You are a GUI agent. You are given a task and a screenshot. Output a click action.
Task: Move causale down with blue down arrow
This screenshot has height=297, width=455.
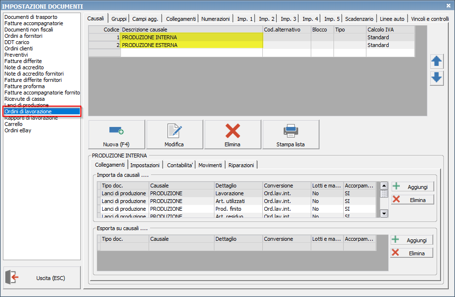[437, 78]
